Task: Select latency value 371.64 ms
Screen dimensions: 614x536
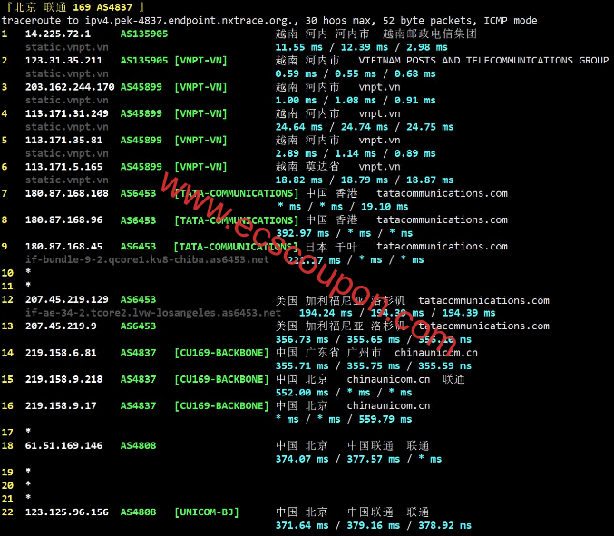Action: click(x=302, y=525)
